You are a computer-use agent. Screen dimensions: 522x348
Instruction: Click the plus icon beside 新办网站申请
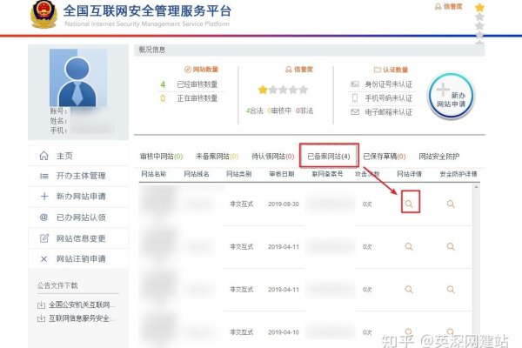point(44,197)
